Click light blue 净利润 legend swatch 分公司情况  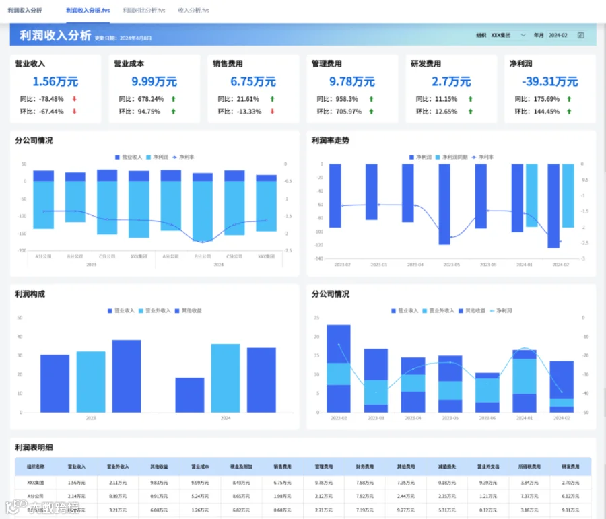[x=148, y=158]
